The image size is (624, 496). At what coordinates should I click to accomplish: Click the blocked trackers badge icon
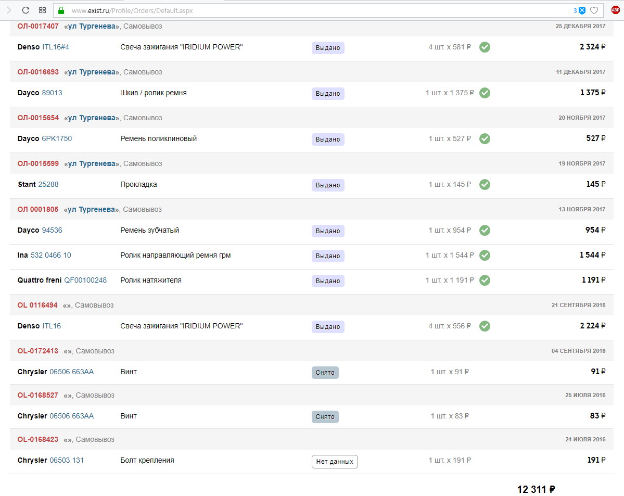pyautogui.click(x=582, y=11)
